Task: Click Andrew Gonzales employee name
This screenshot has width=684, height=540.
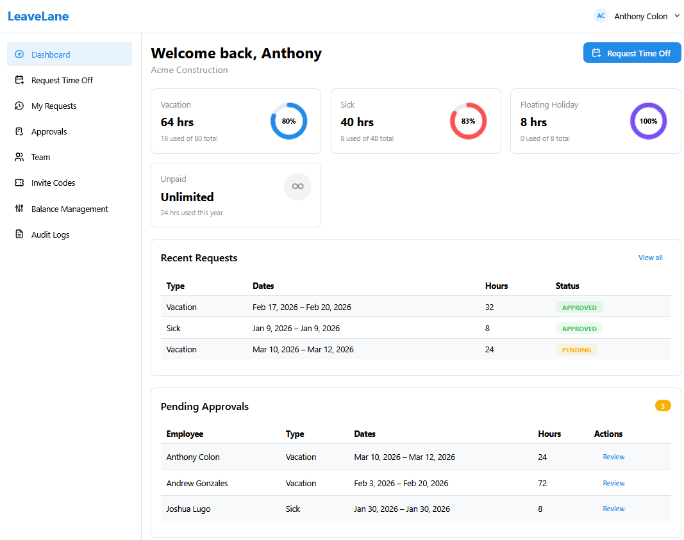Action: (197, 484)
